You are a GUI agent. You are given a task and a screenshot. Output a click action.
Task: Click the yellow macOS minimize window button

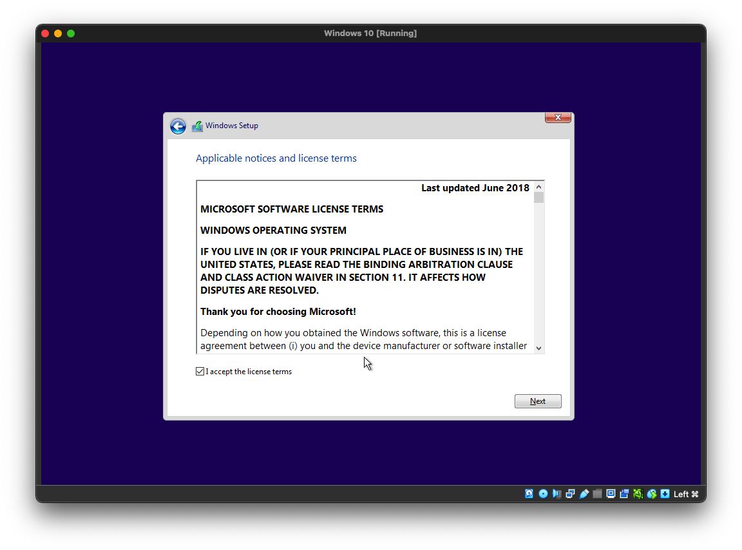58,33
